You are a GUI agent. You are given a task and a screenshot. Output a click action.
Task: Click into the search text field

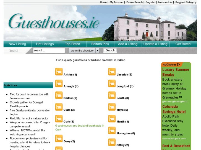(49, 51)
